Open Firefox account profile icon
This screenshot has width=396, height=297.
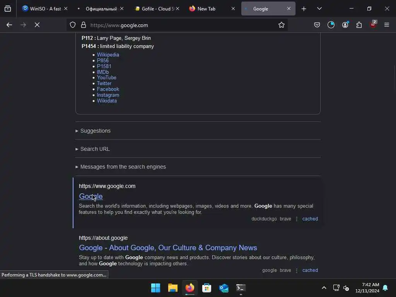coord(345,25)
